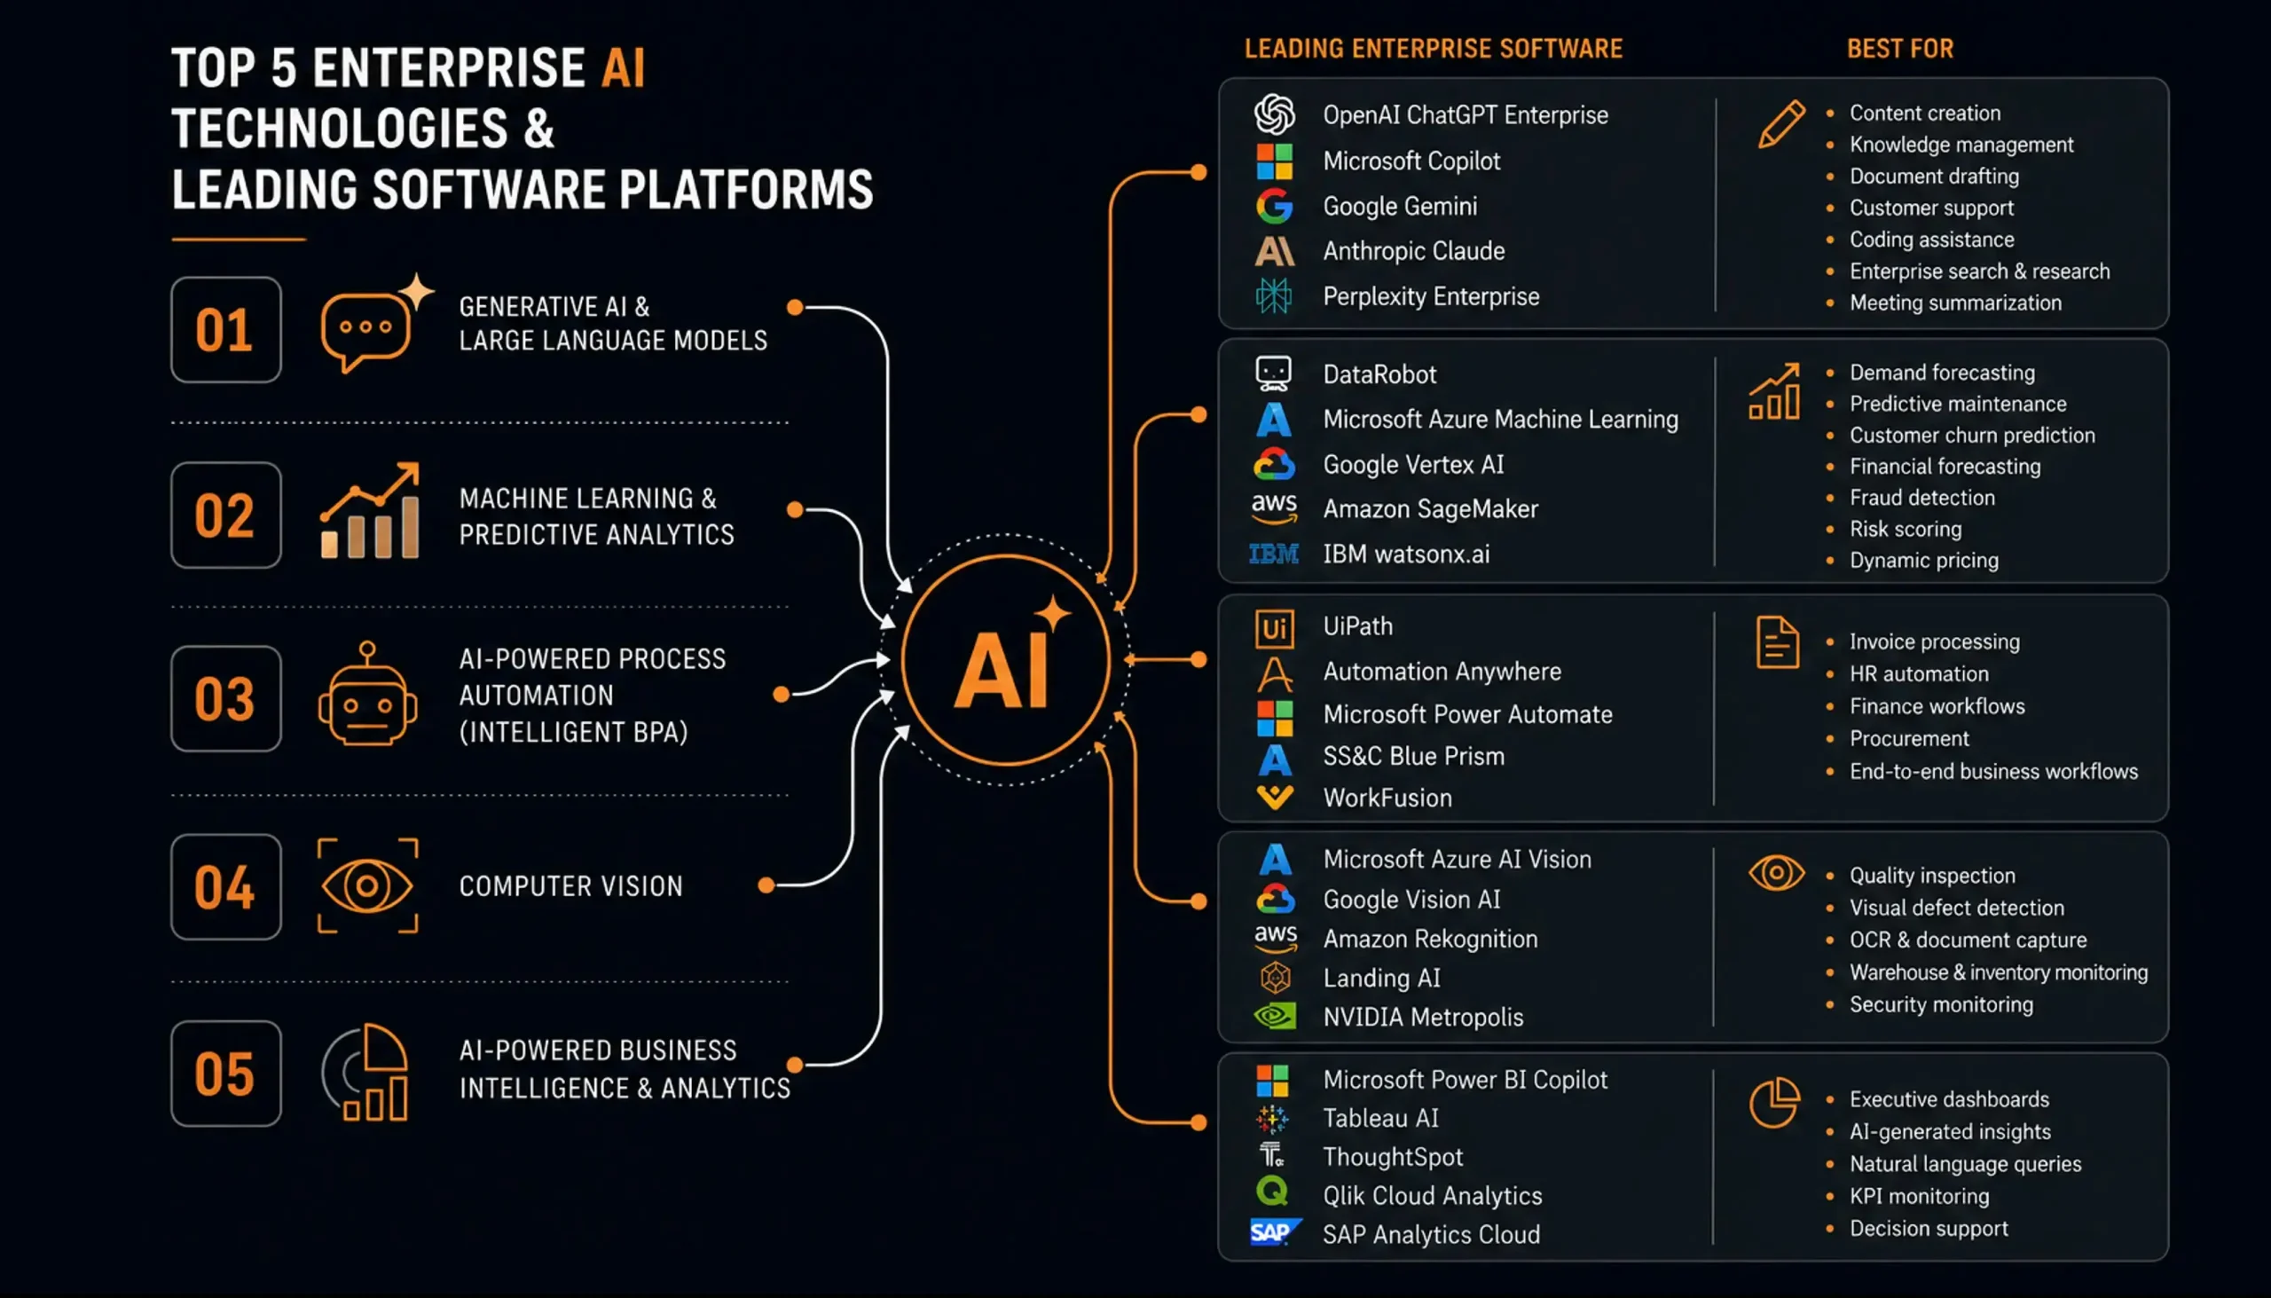Click the ThoughtSpot logo

(x=1272, y=1155)
